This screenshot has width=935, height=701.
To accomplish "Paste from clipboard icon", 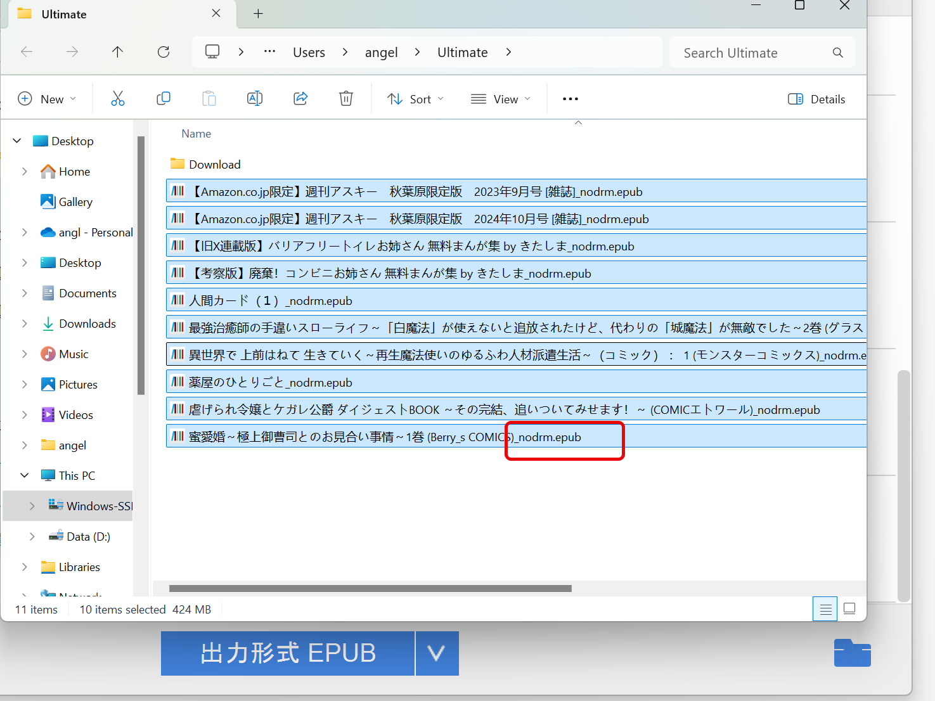I will 209,98.
